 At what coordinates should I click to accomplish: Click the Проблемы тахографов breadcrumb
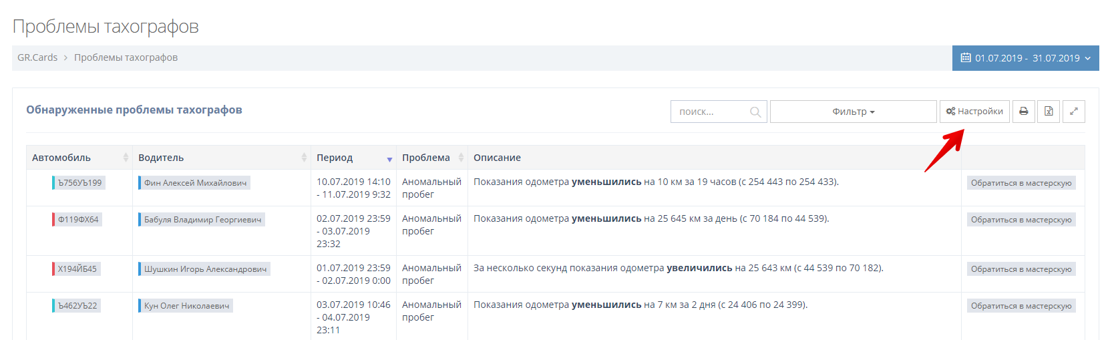point(126,57)
